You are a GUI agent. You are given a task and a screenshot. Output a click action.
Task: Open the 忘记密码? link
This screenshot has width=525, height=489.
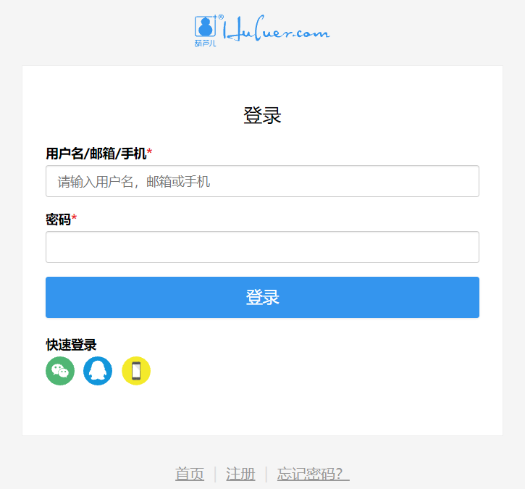click(313, 474)
